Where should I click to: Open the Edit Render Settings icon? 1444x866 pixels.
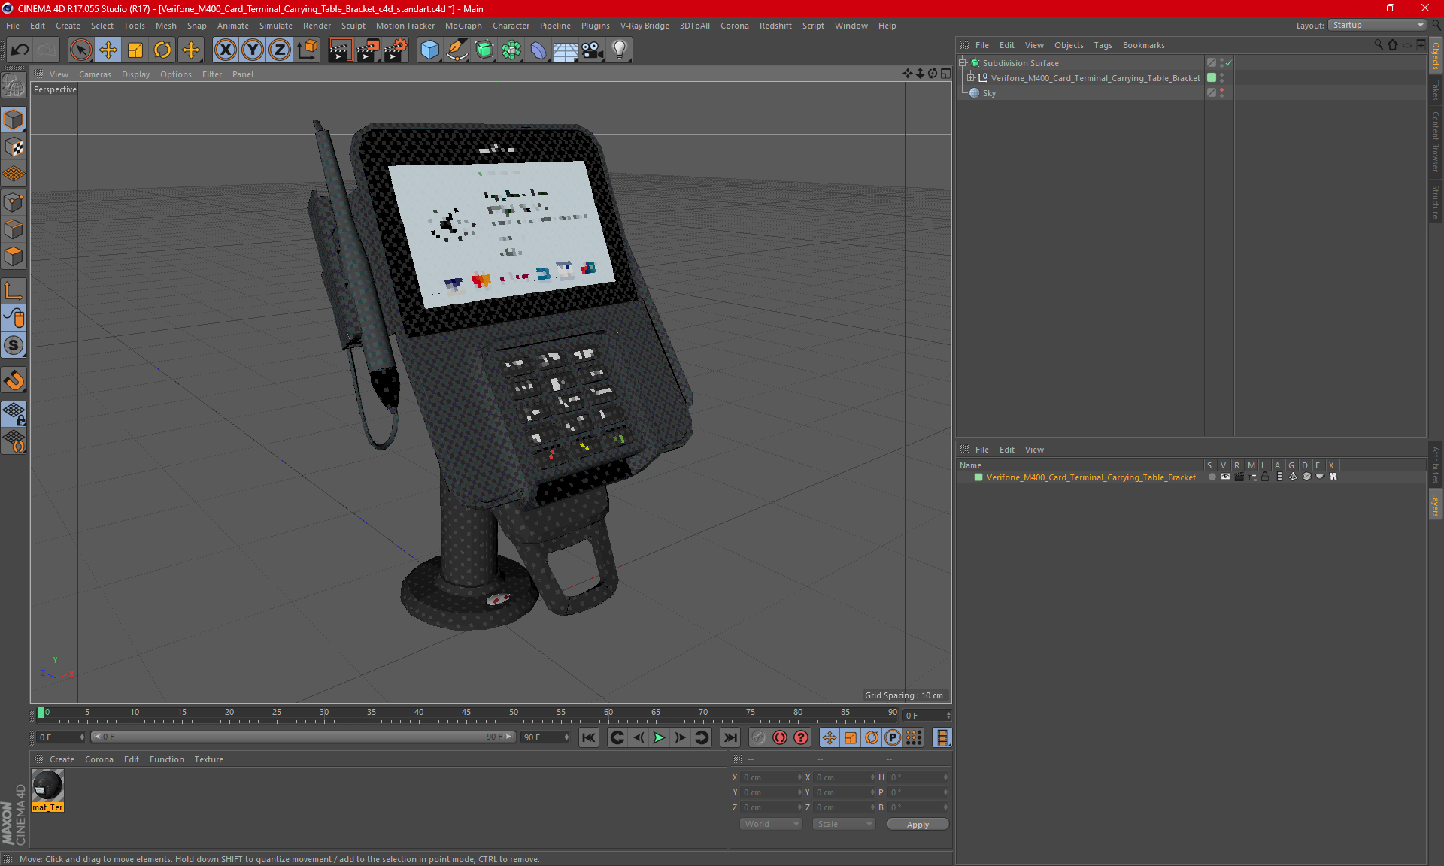pos(396,50)
